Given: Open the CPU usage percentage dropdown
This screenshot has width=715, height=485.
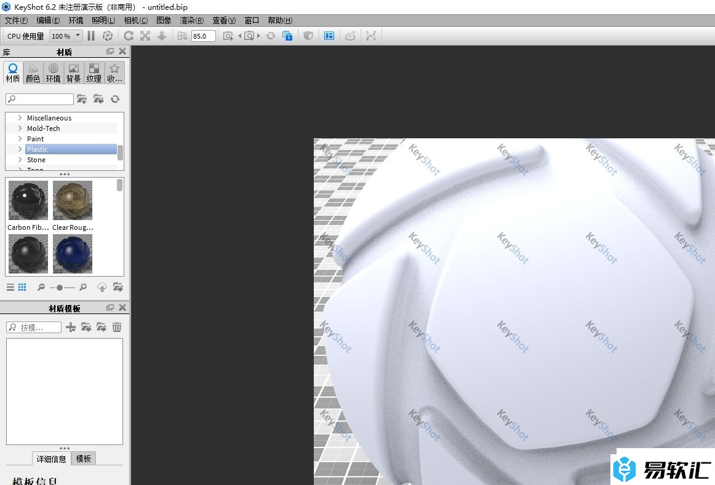Looking at the screenshot, I should [x=66, y=36].
